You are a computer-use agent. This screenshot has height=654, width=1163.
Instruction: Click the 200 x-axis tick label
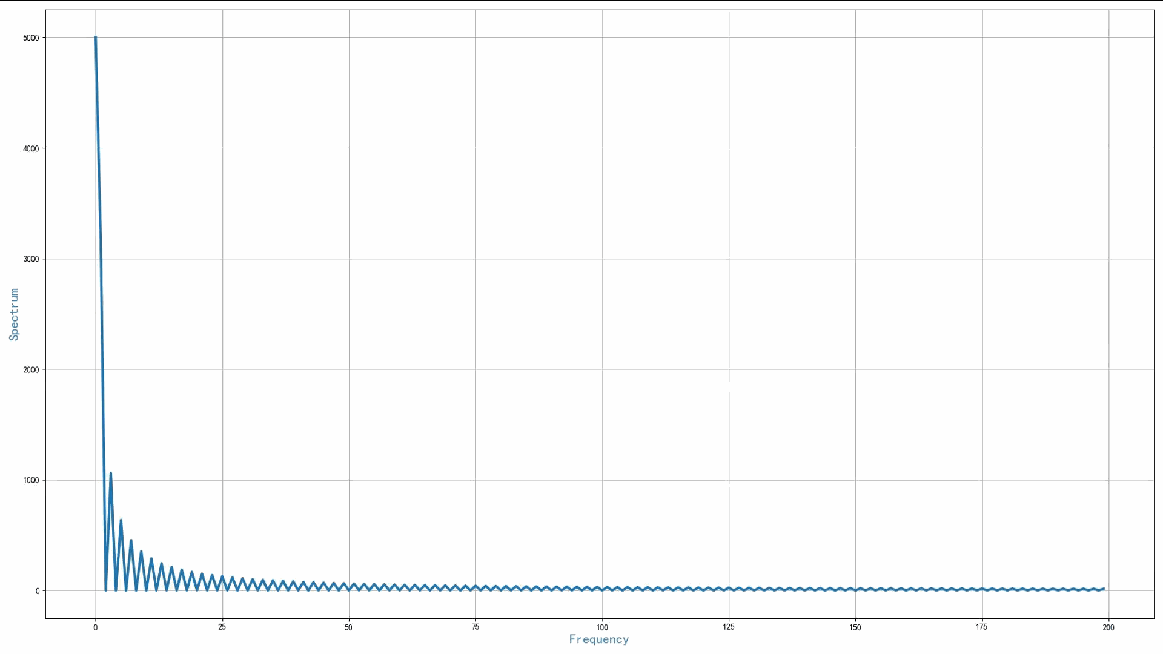[x=1108, y=627]
